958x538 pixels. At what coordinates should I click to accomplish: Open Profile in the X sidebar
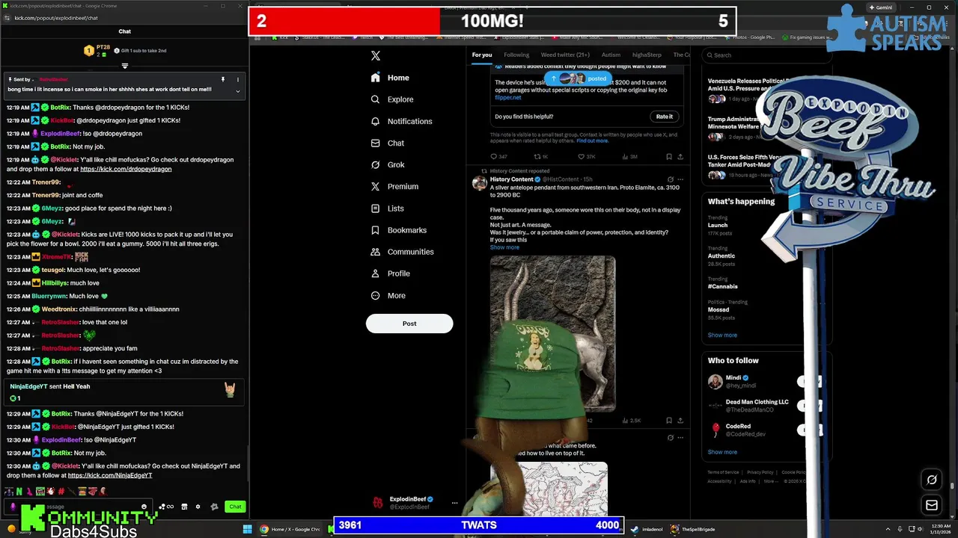[391, 273]
